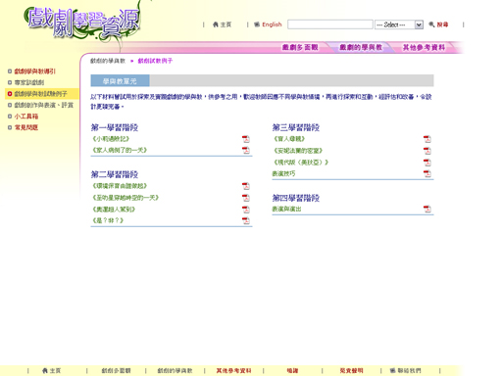
Task: Open PDF icon for 《現代版〈美狄亞〉》
Action: click(x=427, y=163)
